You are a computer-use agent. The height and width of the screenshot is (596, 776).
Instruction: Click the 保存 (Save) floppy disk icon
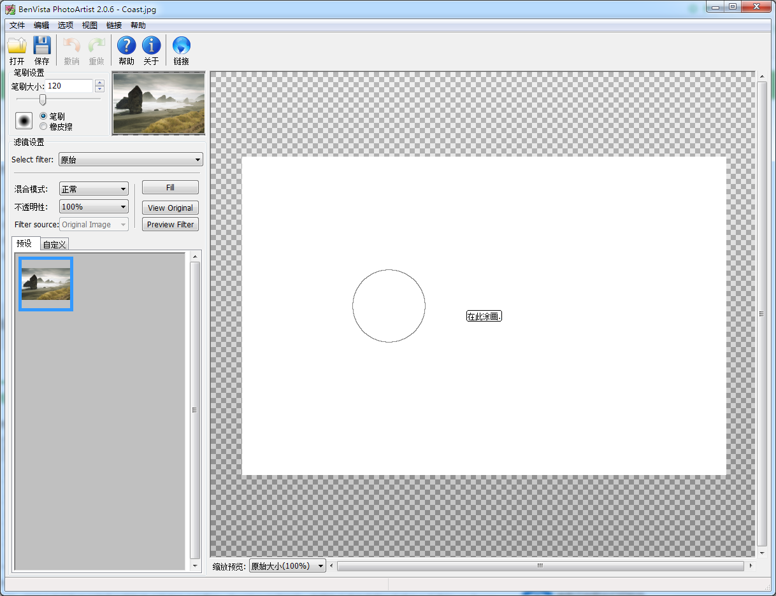[x=42, y=46]
